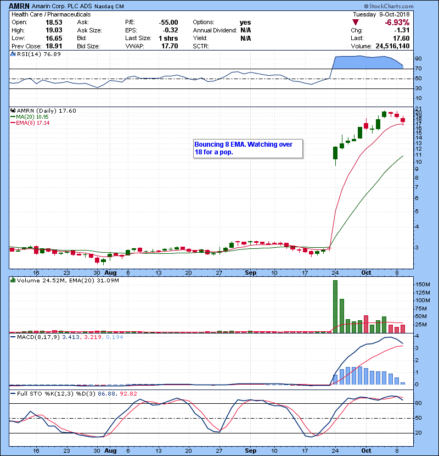Click the High value 19.03
The height and width of the screenshot is (456, 439).
(54, 30)
